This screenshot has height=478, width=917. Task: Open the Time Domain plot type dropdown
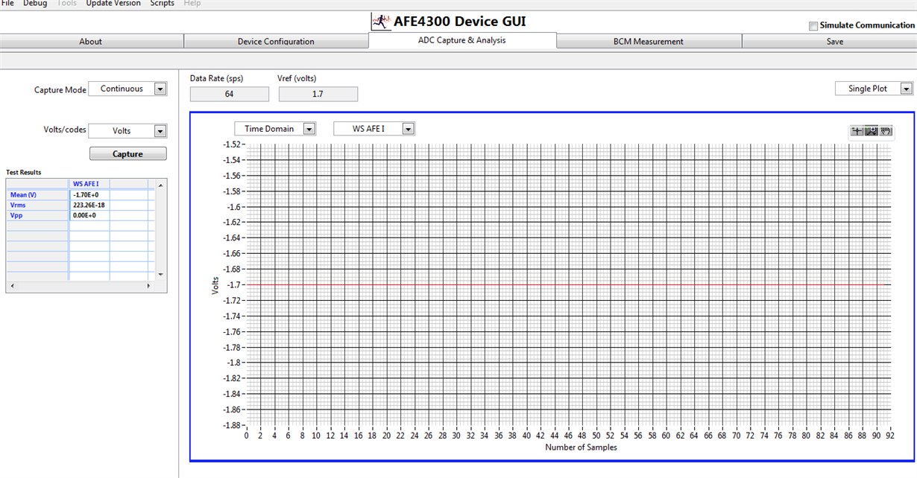pyautogui.click(x=275, y=129)
